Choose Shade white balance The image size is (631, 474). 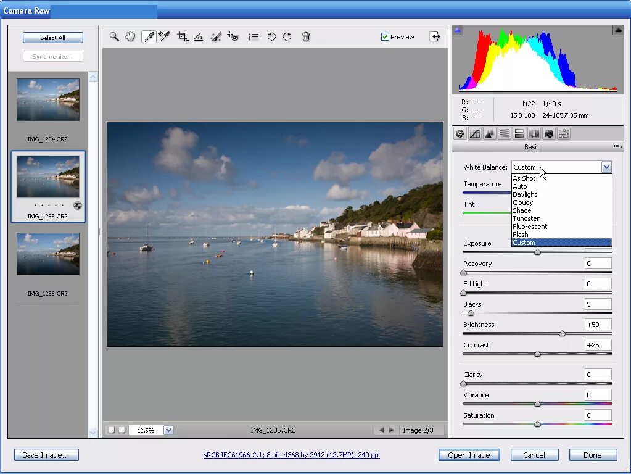[x=562, y=210]
